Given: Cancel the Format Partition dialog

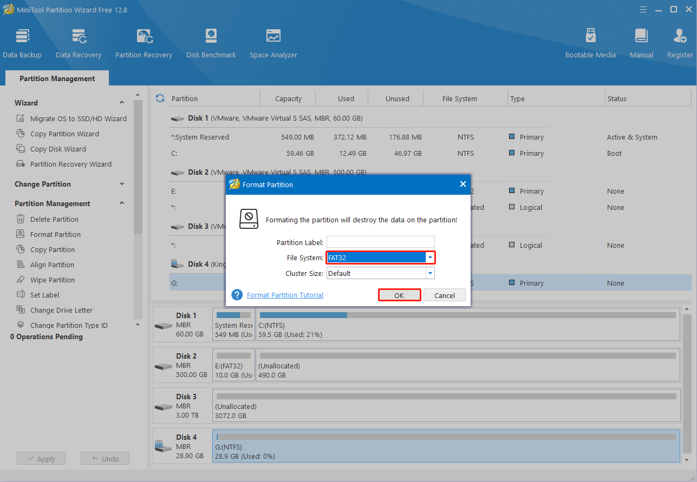Looking at the screenshot, I should tap(445, 295).
